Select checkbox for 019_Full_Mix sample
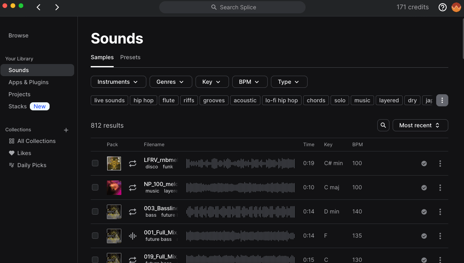464x263 pixels. (x=95, y=259)
